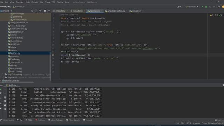Clear all console output trash icon
This screenshot has width=224, height=126.
point(5,109)
